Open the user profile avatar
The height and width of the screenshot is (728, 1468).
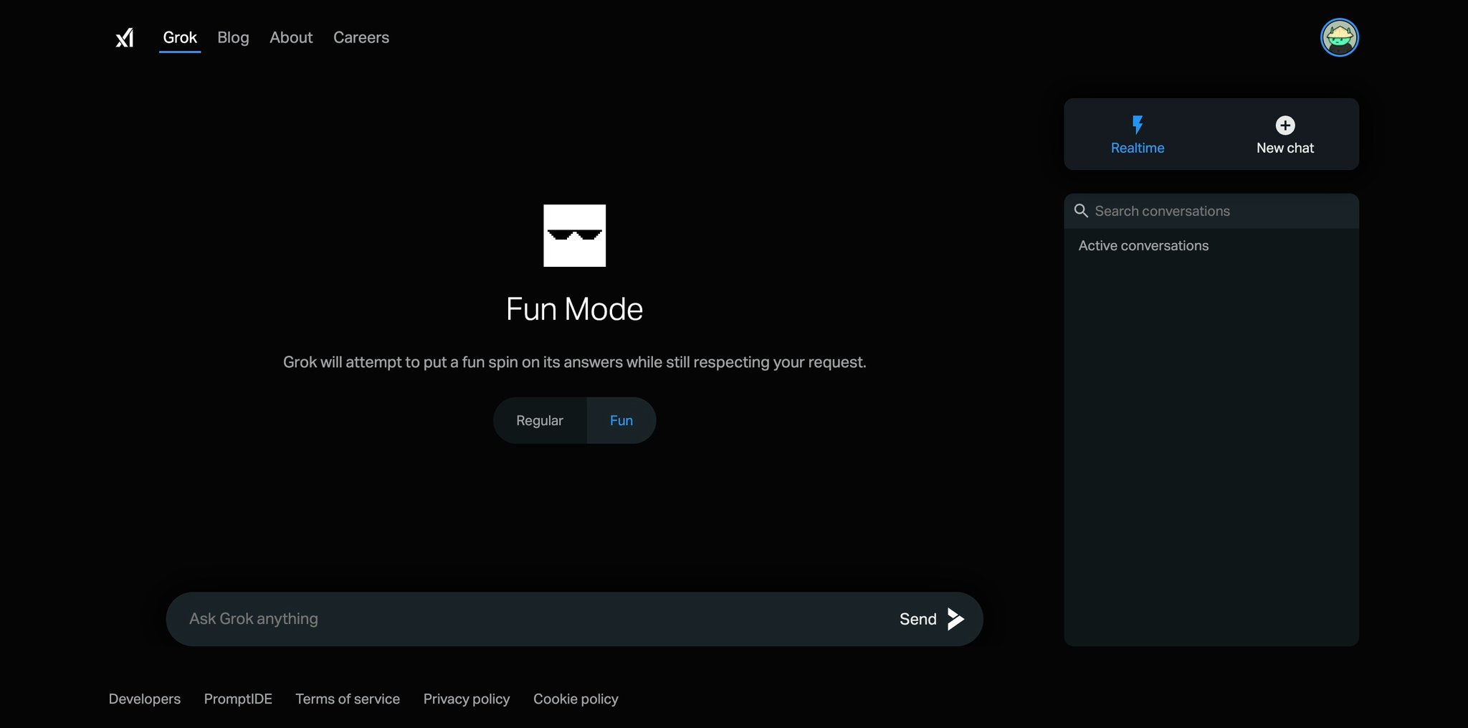point(1339,37)
